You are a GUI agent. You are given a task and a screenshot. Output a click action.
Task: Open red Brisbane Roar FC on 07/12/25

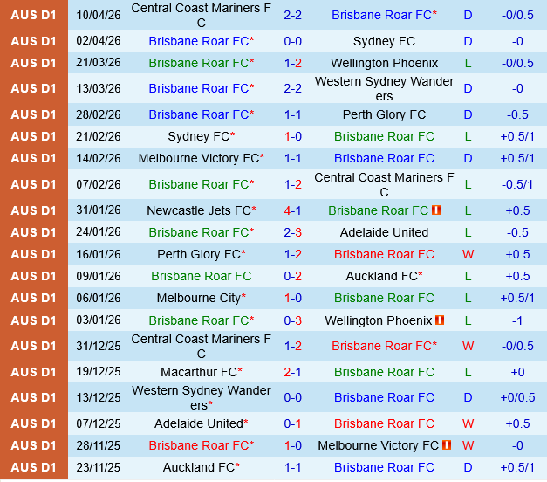[x=384, y=423]
